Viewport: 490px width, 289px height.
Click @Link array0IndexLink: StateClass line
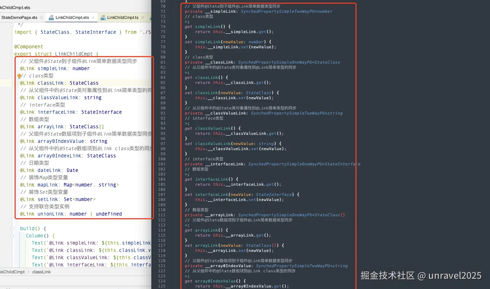point(68,156)
